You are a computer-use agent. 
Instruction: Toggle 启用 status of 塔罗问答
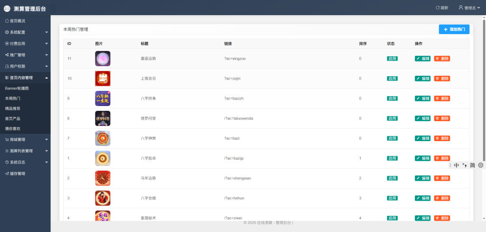(392, 118)
